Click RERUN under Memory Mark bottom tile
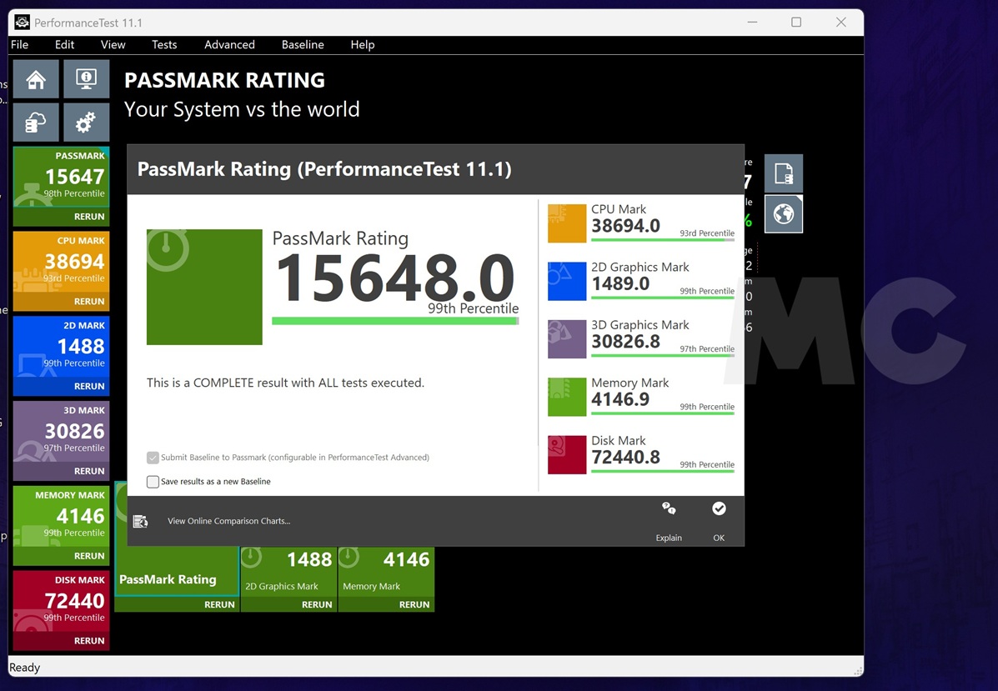Screen dimensions: 998x691 point(414,604)
